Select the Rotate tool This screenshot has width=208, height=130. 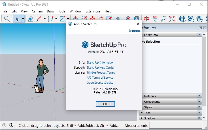pos(101,18)
